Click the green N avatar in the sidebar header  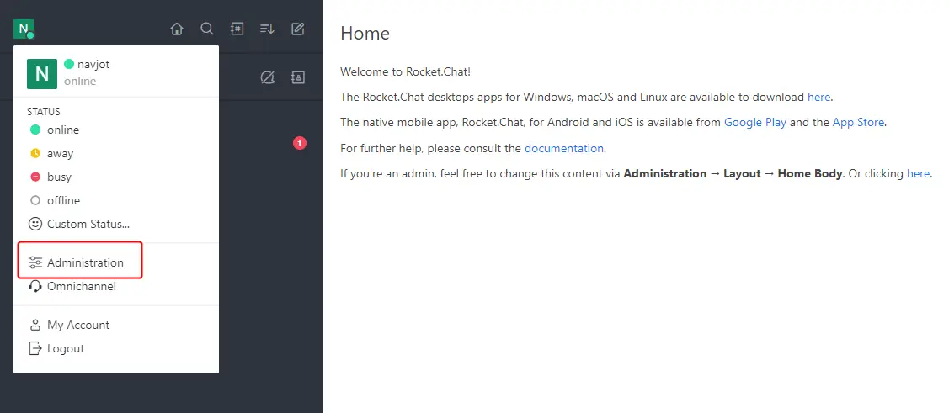coord(24,29)
